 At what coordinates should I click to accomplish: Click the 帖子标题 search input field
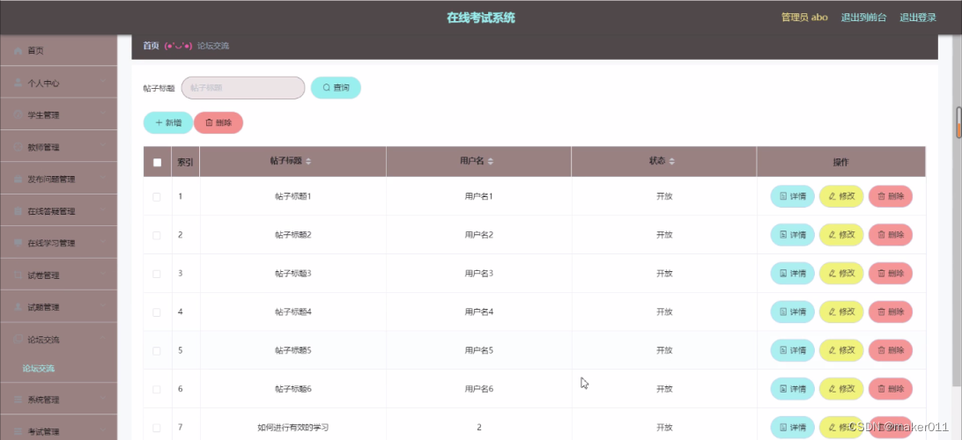pyautogui.click(x=243, y=88)
